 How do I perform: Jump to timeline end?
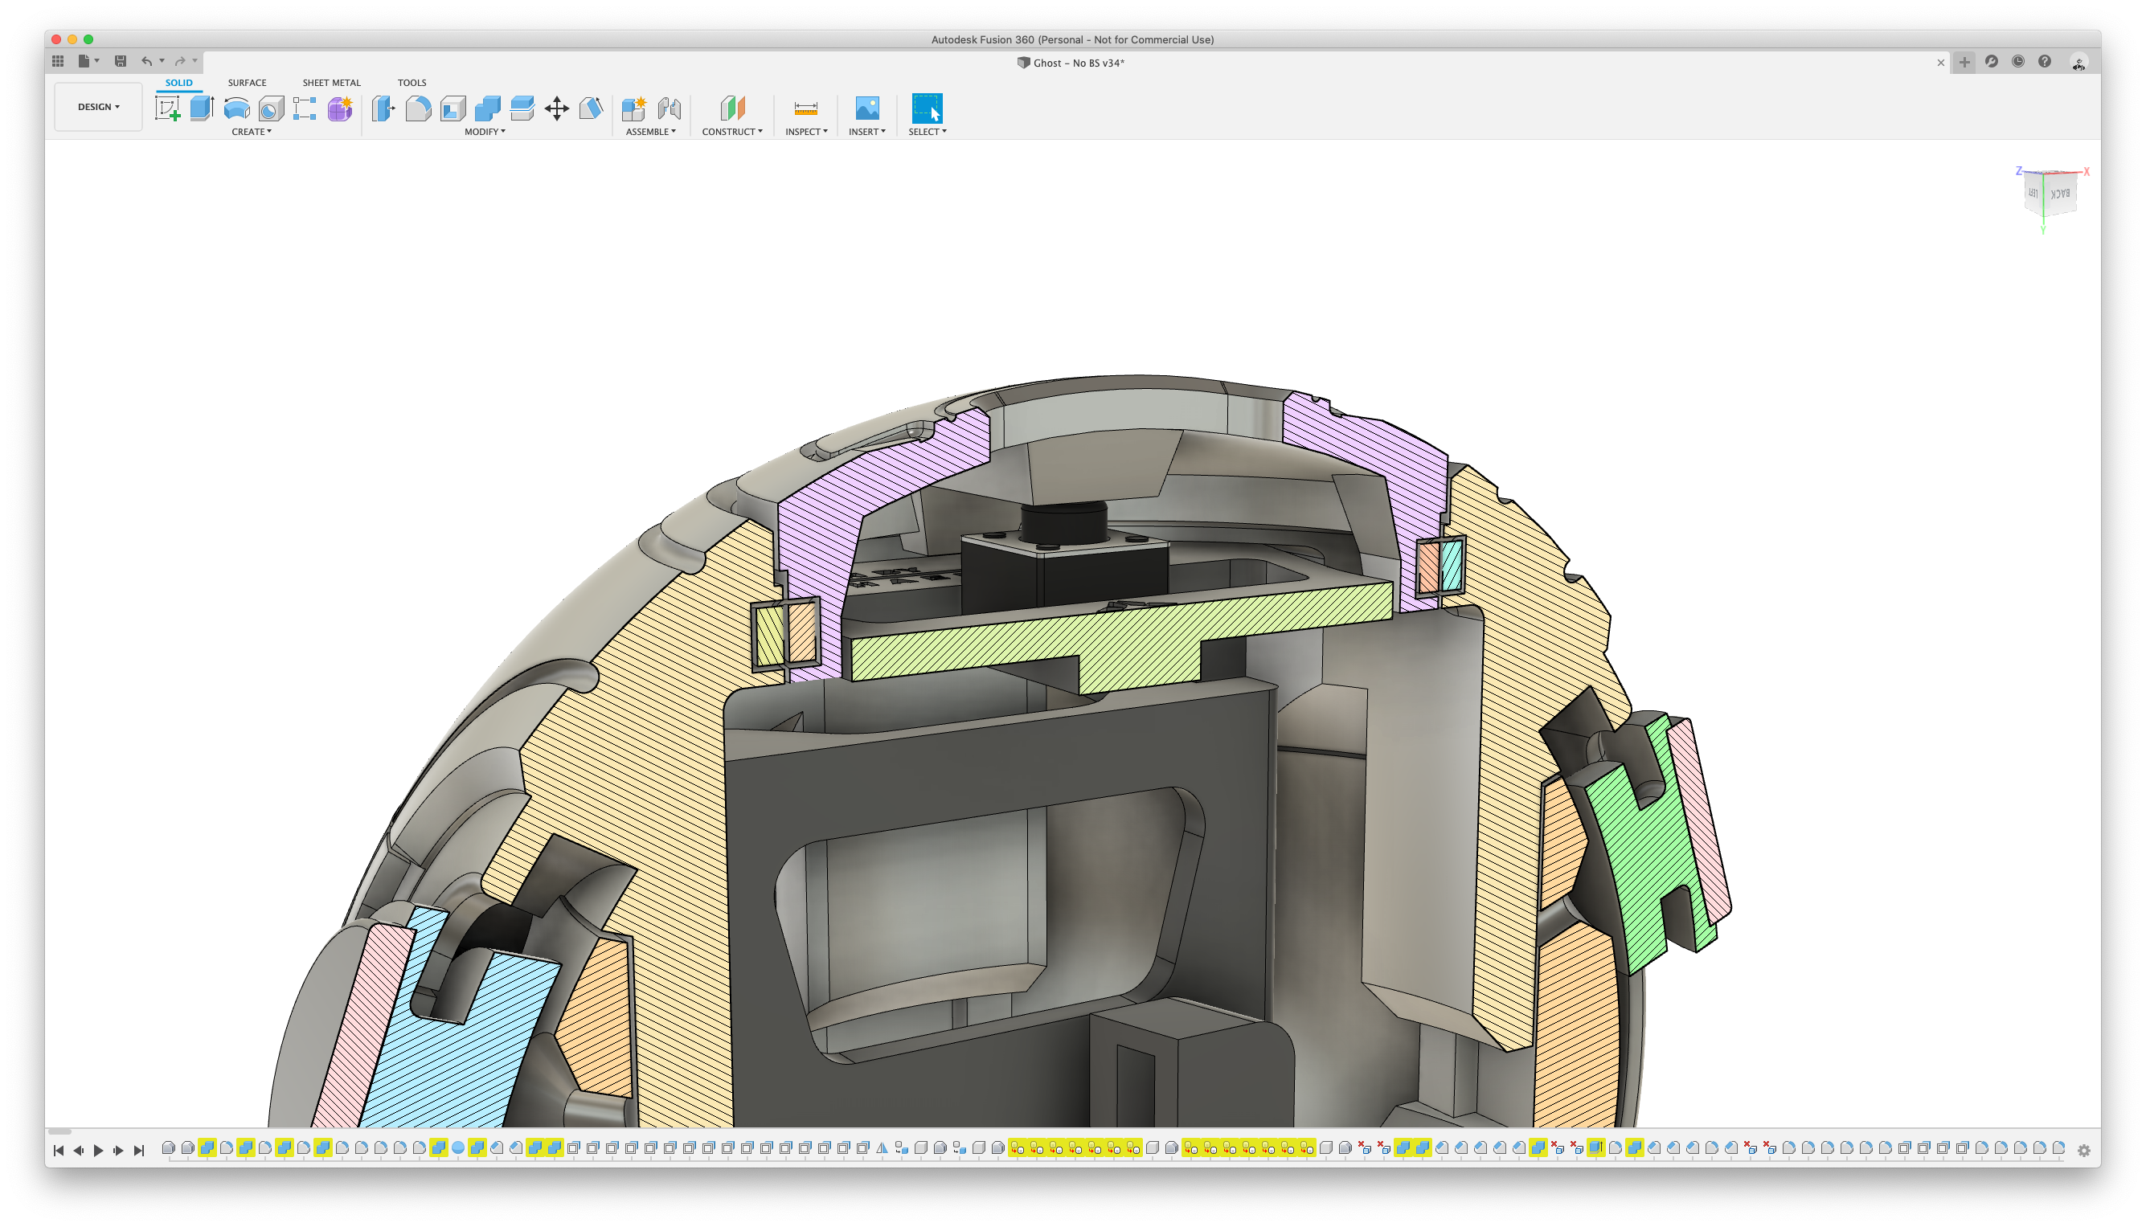[x=139, y=1151]
